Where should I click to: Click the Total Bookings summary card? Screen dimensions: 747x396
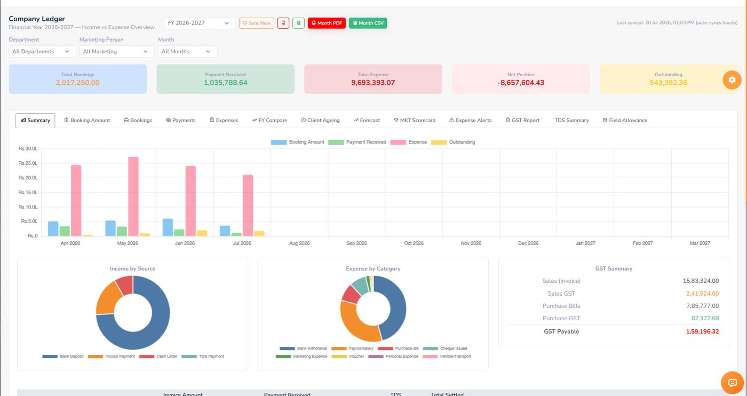(77, 79)
